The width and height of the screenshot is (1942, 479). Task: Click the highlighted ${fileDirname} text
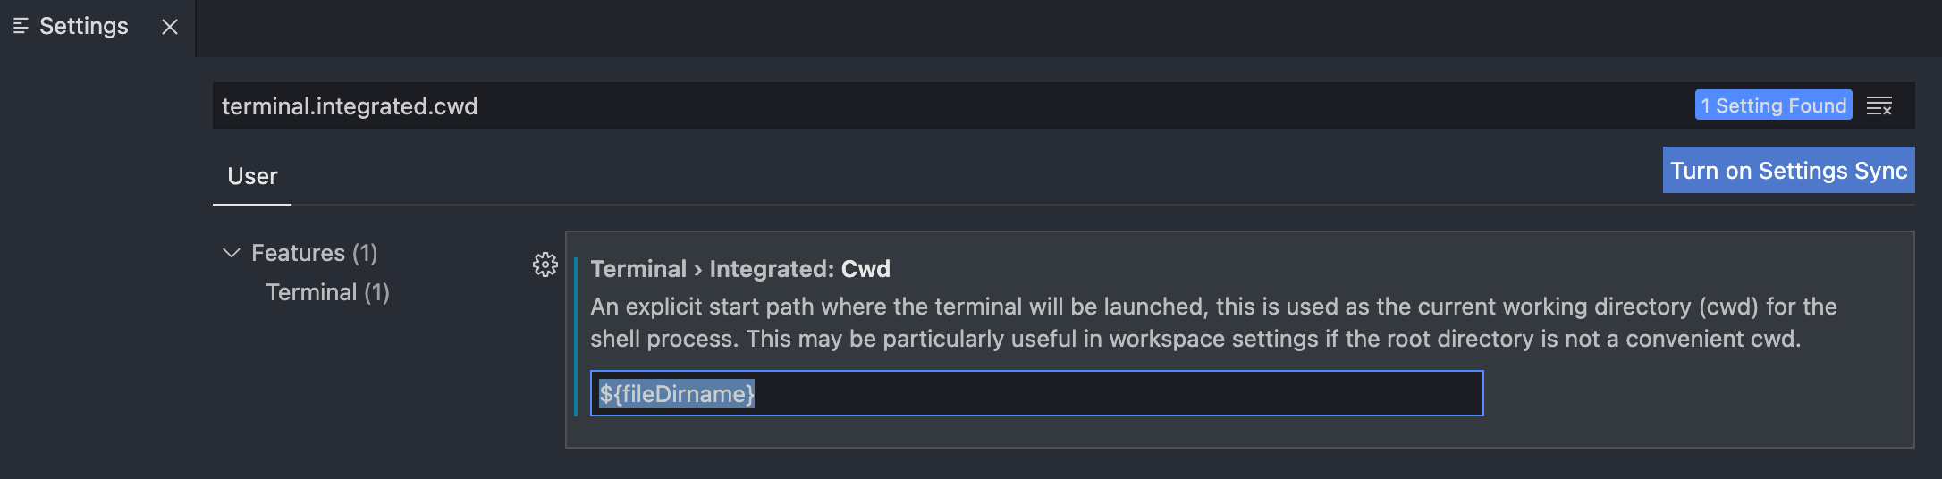pyautogui.click(x=677, y=394)
